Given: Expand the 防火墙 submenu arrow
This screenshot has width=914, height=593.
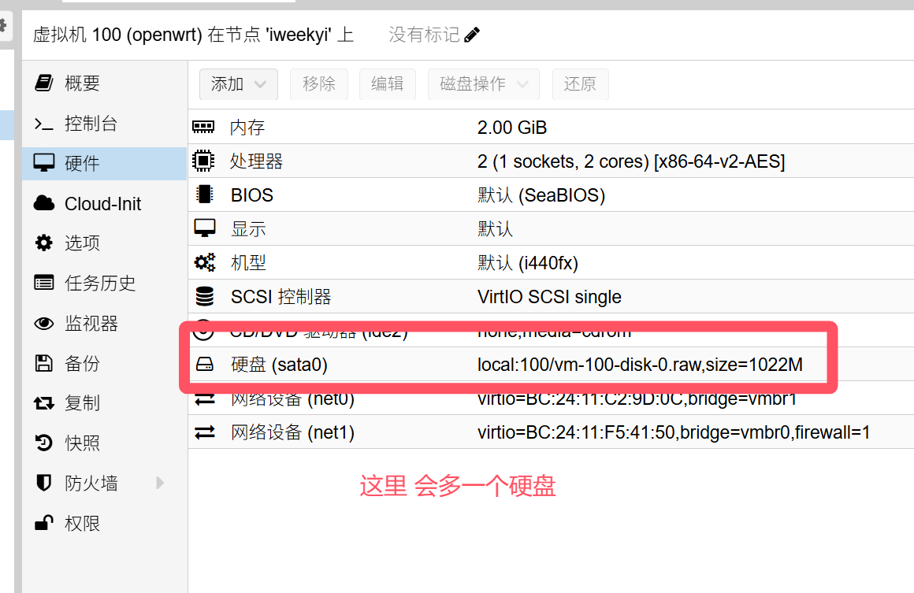Looking at the screenshot, I should click(160, 483).
